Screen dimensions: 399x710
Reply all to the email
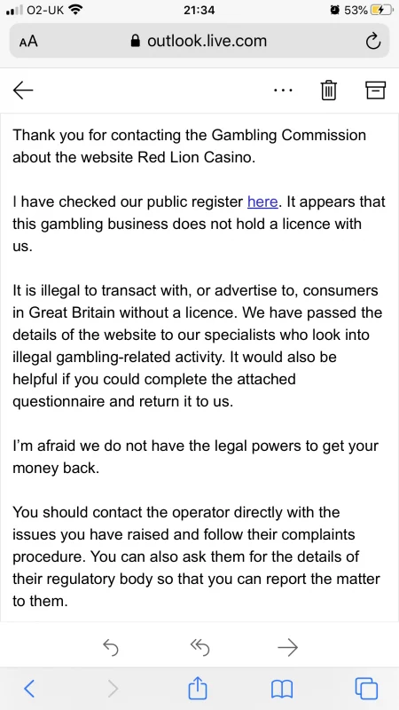(x=200, y=648)
